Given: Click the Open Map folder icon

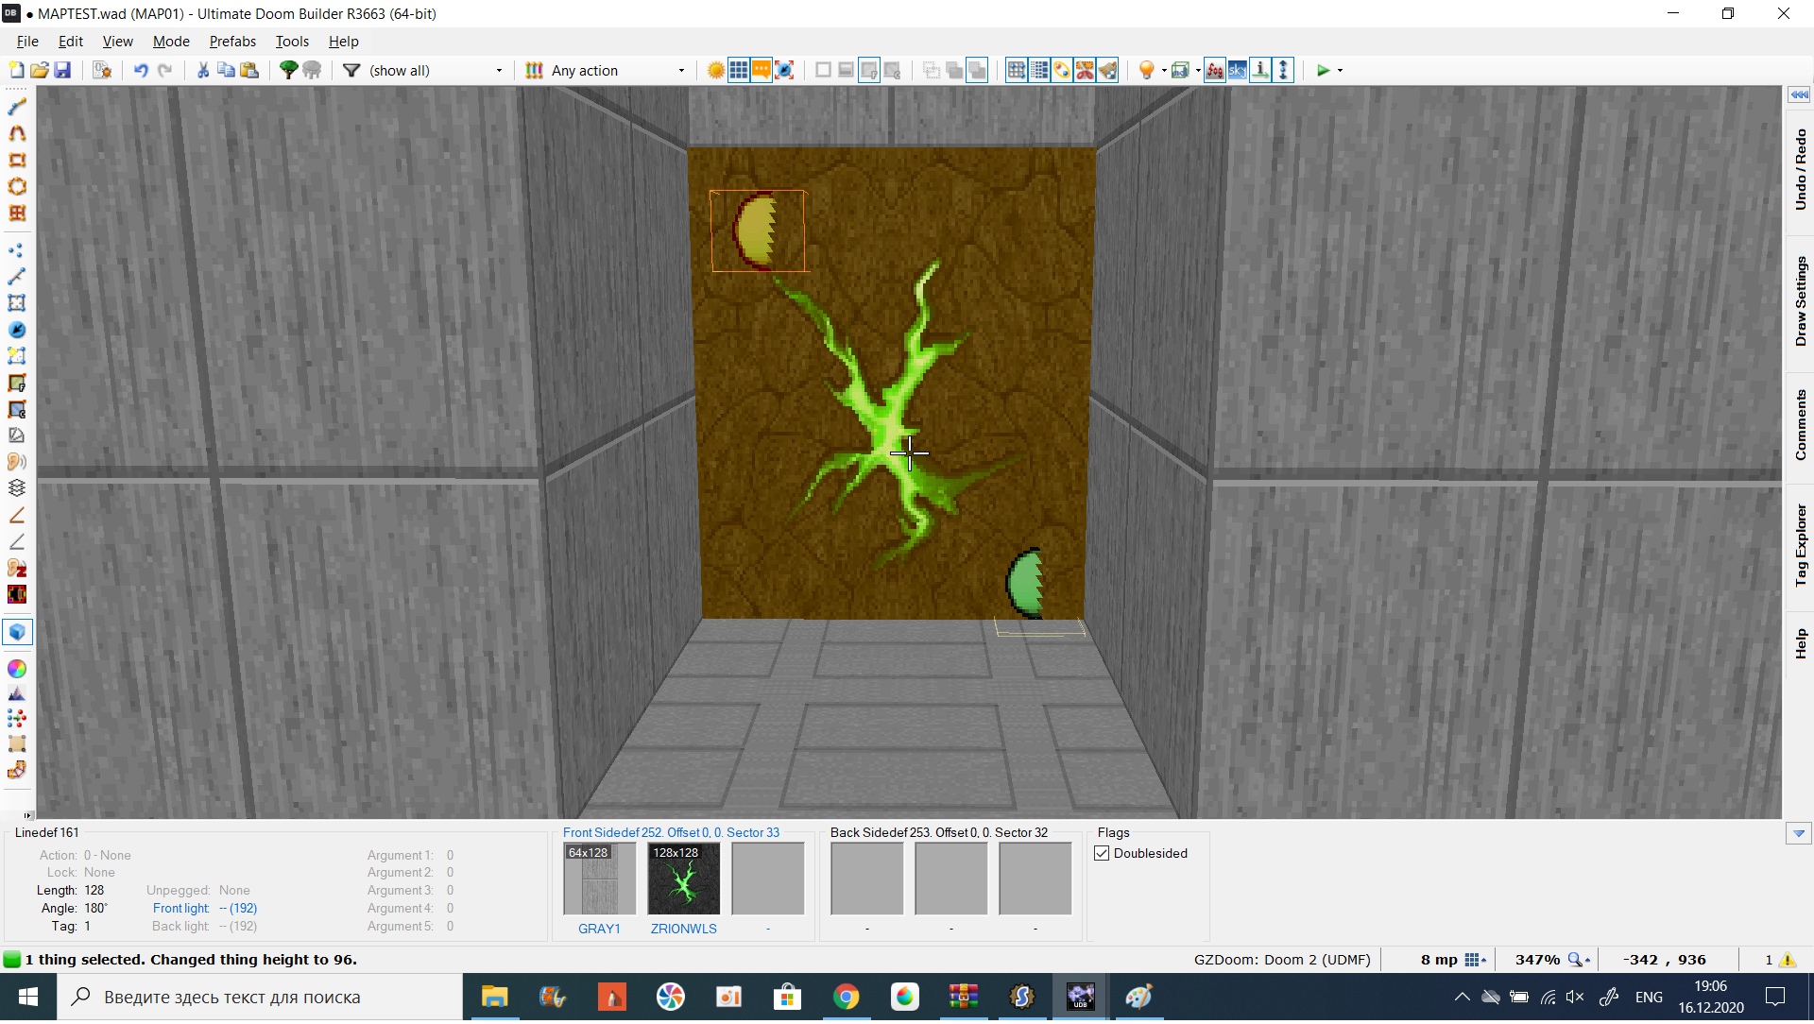Looking at the screenshot, I should coord(40,71).
